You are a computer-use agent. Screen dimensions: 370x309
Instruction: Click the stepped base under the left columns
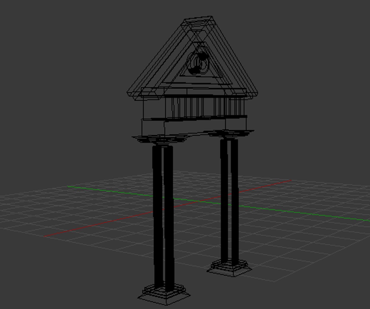(164, 294)
